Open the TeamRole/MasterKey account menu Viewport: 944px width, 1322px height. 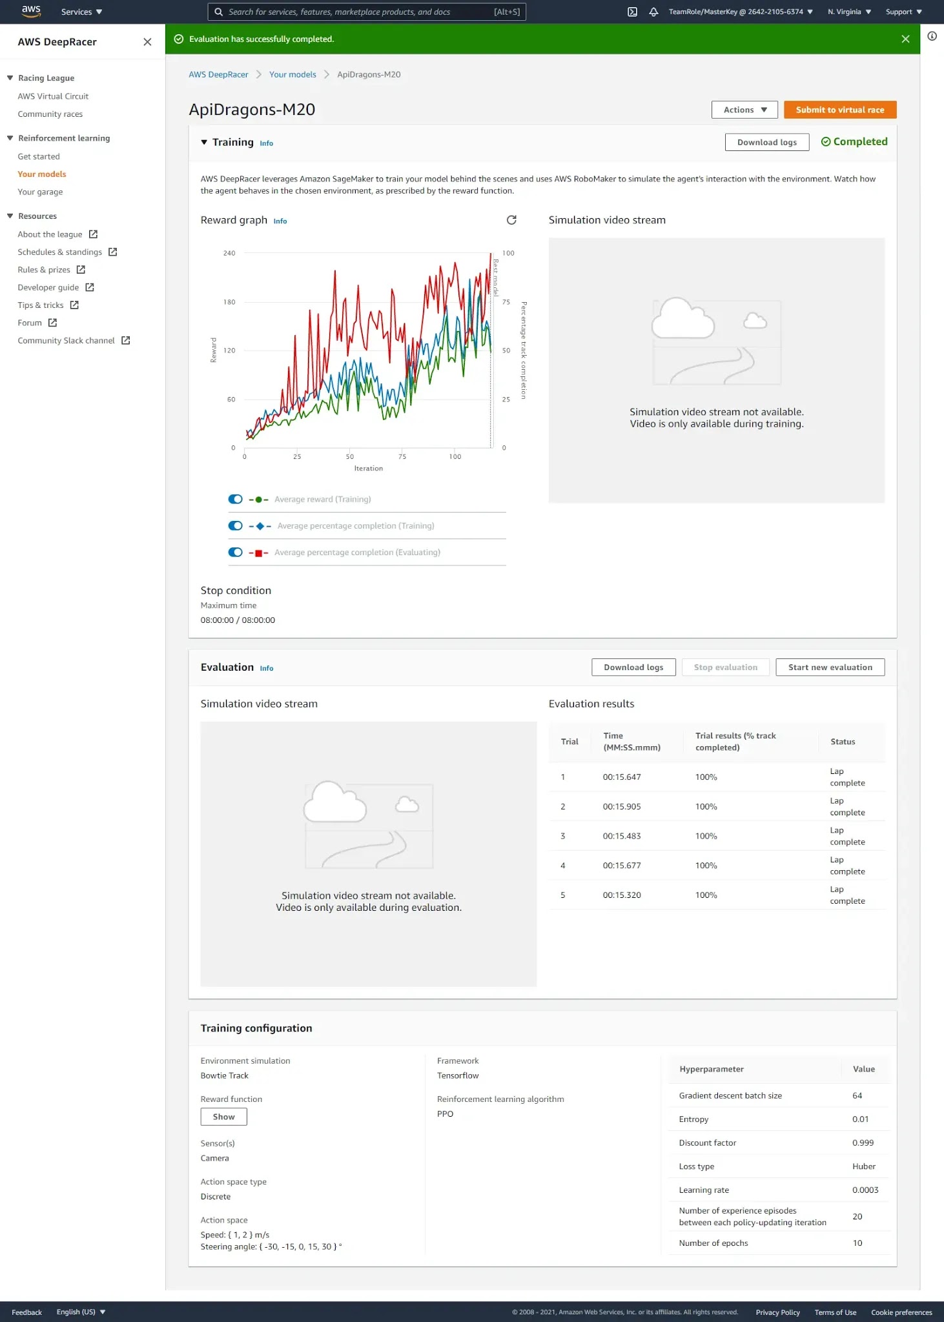[x=741, y=12]
